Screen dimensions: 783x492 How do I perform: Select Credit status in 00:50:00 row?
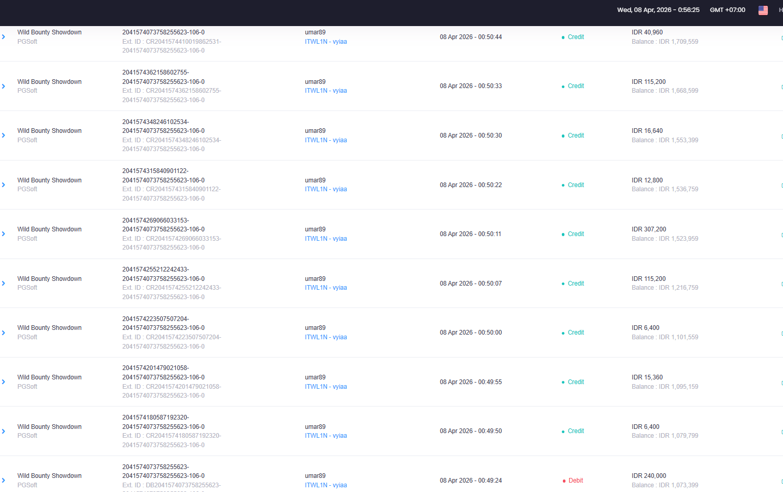pos(576,333)
